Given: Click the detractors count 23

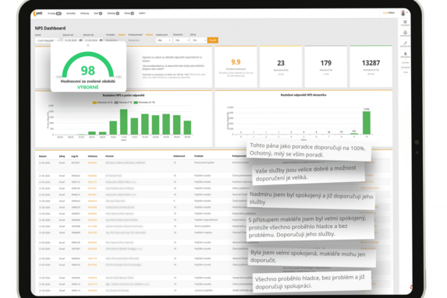Looking at the screenshot, I should pos(281,63).
